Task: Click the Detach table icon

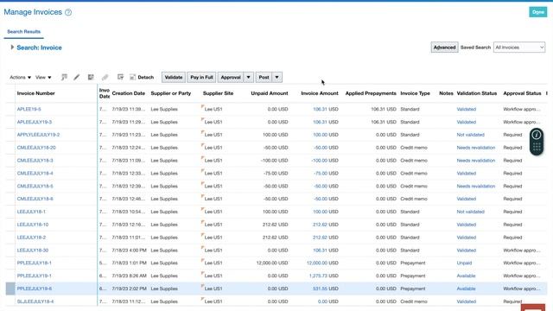Action: coord(132,77)
